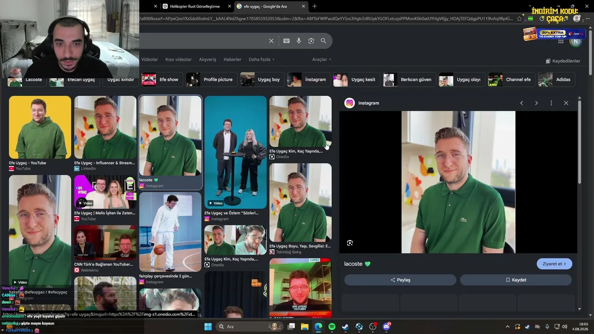Open Steam from the taskbar
Screen dimensions: 594x334
(x=345, y=327)
